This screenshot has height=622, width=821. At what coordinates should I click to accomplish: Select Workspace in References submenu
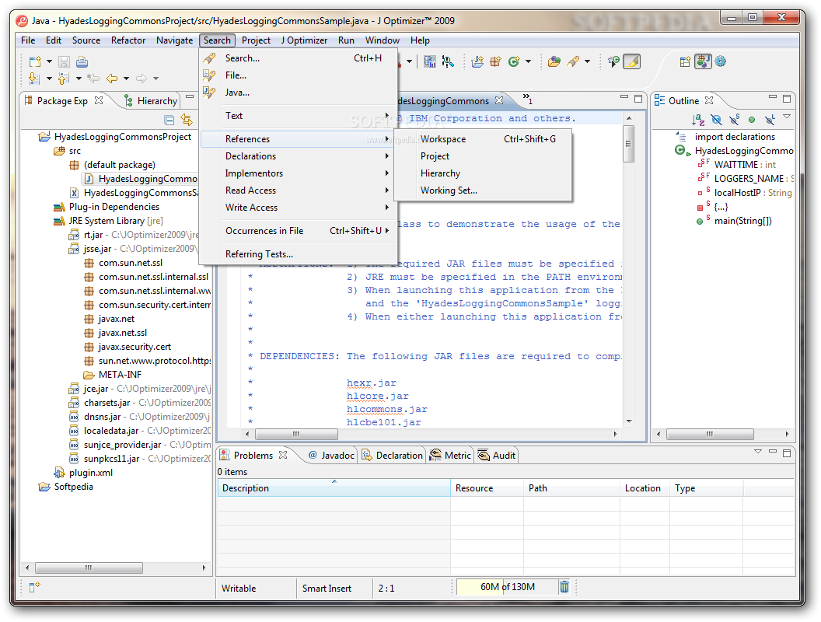483,138
